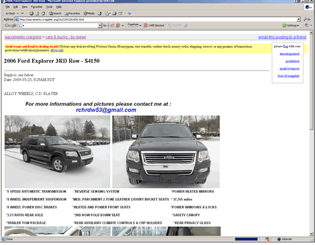Open the Media toolbar button
The height and width of the screenshot is (245, 315).
tap(89, 13)
